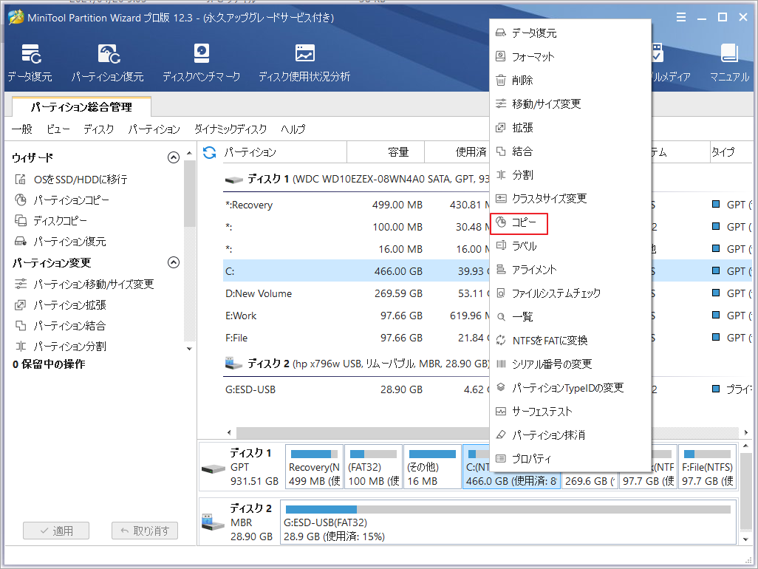Screen dimensions: 758x569
Task: Choose アライメント in the context menu
Action: coord(570,270)
